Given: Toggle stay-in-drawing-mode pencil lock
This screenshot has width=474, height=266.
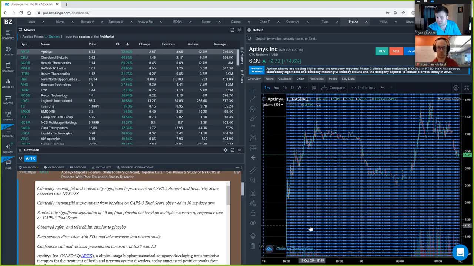Looking at the screenshot, I should 253,203.
